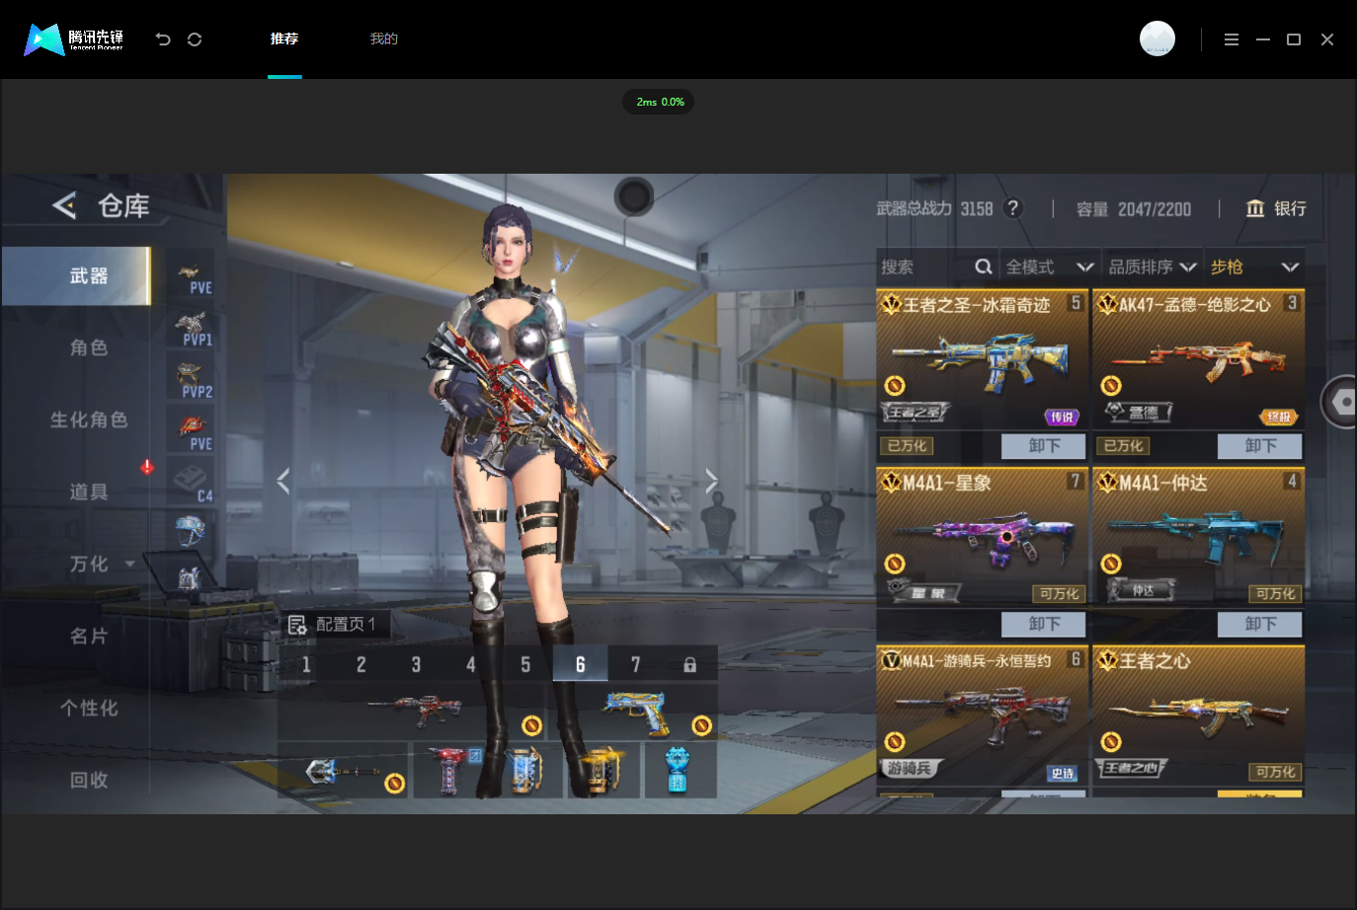This screenshot has height=910, width=1357.
Task: Rotate character view with right arrow
Action: point(711,481)
